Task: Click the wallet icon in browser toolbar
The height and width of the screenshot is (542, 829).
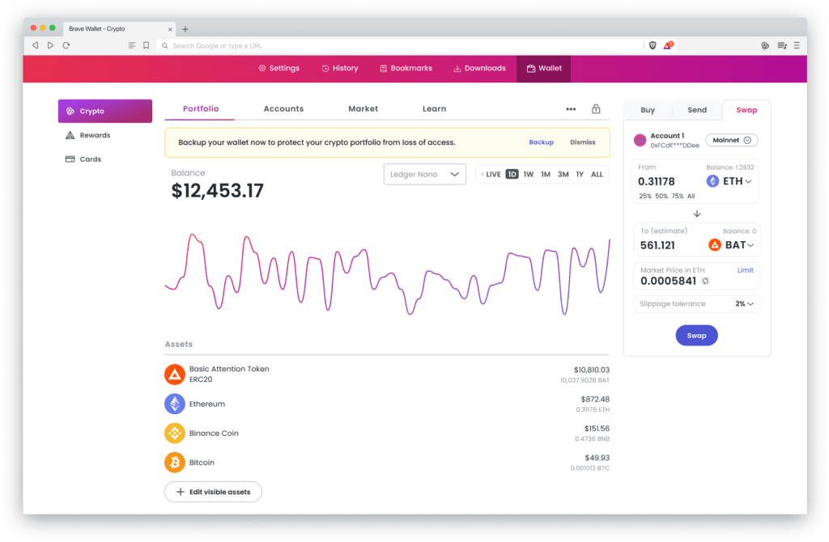Action: click(765, 45)
